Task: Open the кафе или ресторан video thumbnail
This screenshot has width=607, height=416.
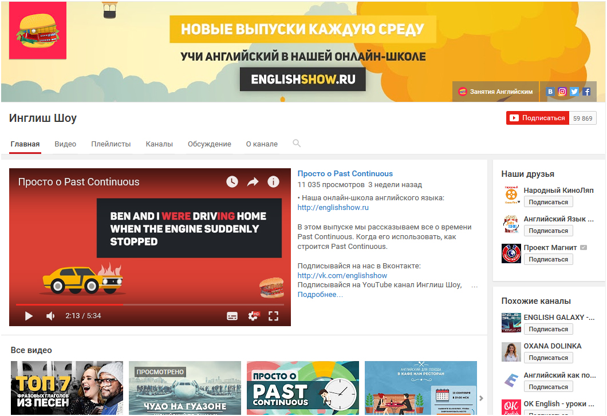Action: tap(421, 388)
